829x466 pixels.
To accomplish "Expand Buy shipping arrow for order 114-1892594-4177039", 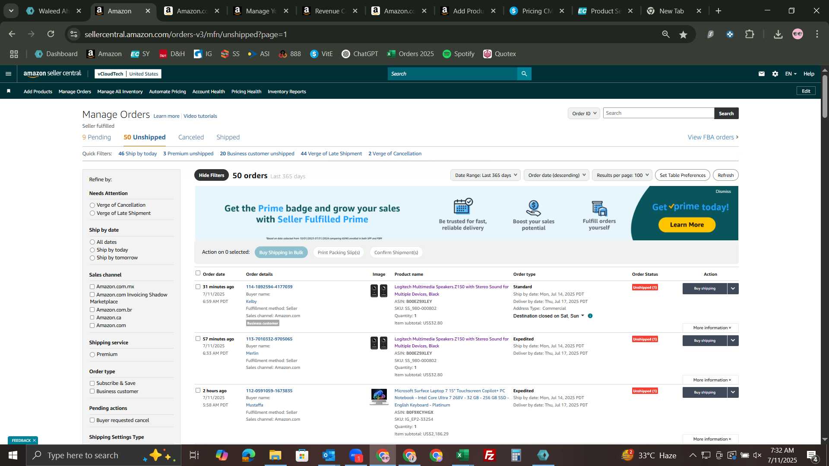I will coord(733,289).
